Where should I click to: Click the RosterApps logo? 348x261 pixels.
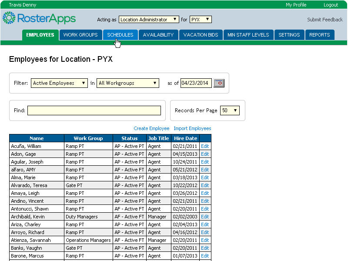39,18
